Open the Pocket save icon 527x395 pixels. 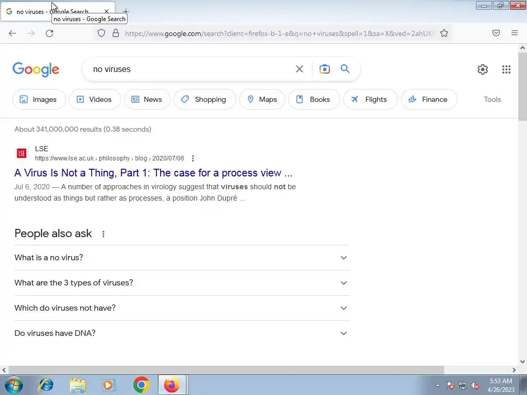click(496, 33)
